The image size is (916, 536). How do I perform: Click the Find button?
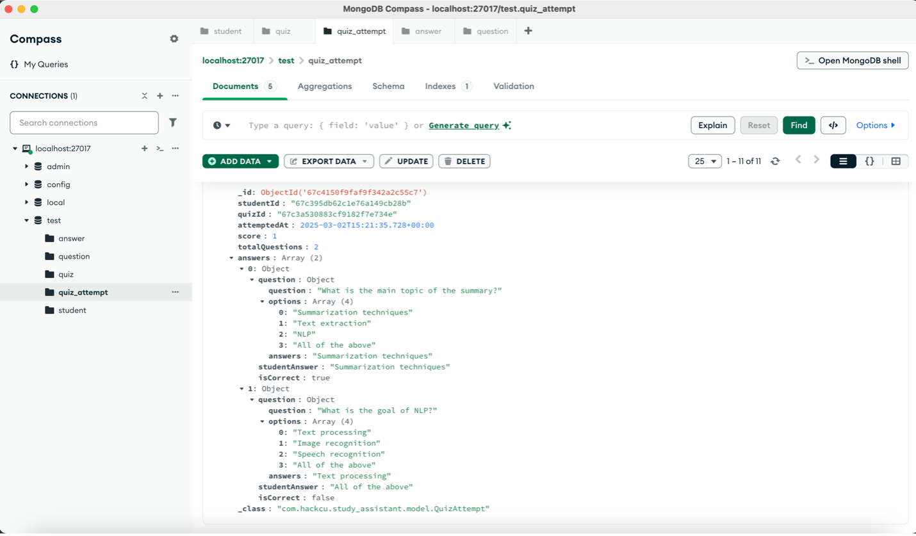pos(799,126)
